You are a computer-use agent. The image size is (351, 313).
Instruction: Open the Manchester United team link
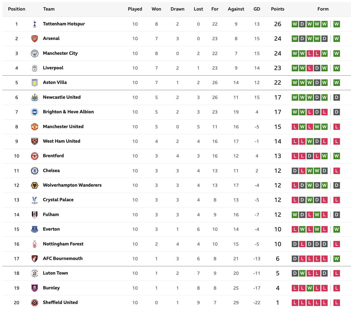pos(63,127)
